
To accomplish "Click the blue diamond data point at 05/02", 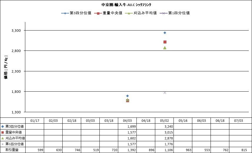I will click(165, 33).
